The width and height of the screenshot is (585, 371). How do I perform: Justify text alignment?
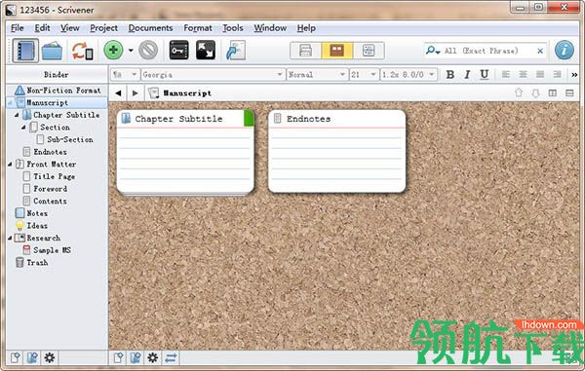pos(540,75)
